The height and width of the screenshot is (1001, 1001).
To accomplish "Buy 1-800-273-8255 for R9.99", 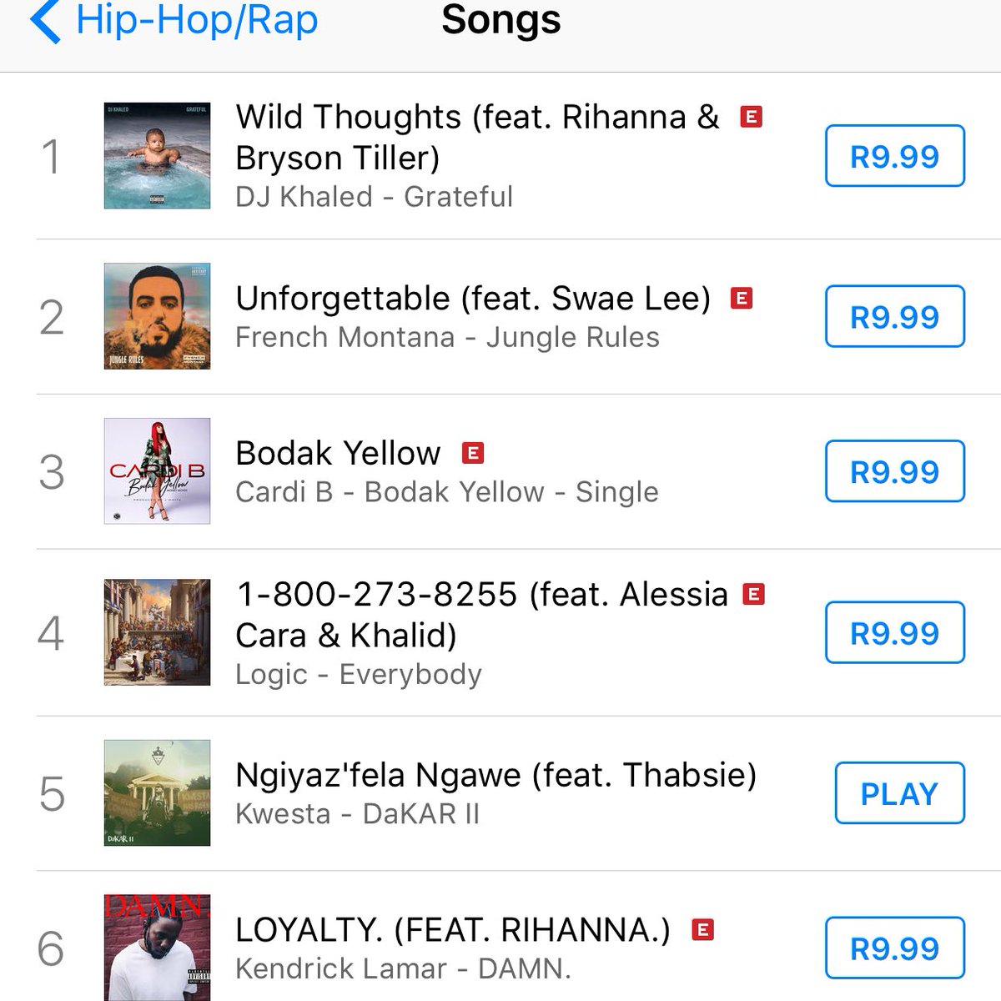I will click(895, 632).
